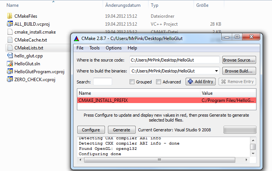The height and width of the screenshot is (171, 272).
Task: Click the Search input field
Action: pyautogui.click(x=102, y=82)
